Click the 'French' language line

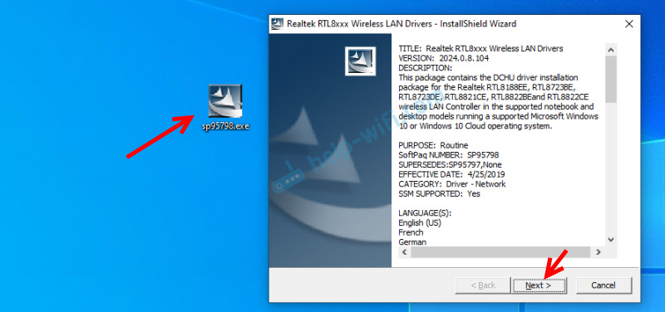click(411, 232)
